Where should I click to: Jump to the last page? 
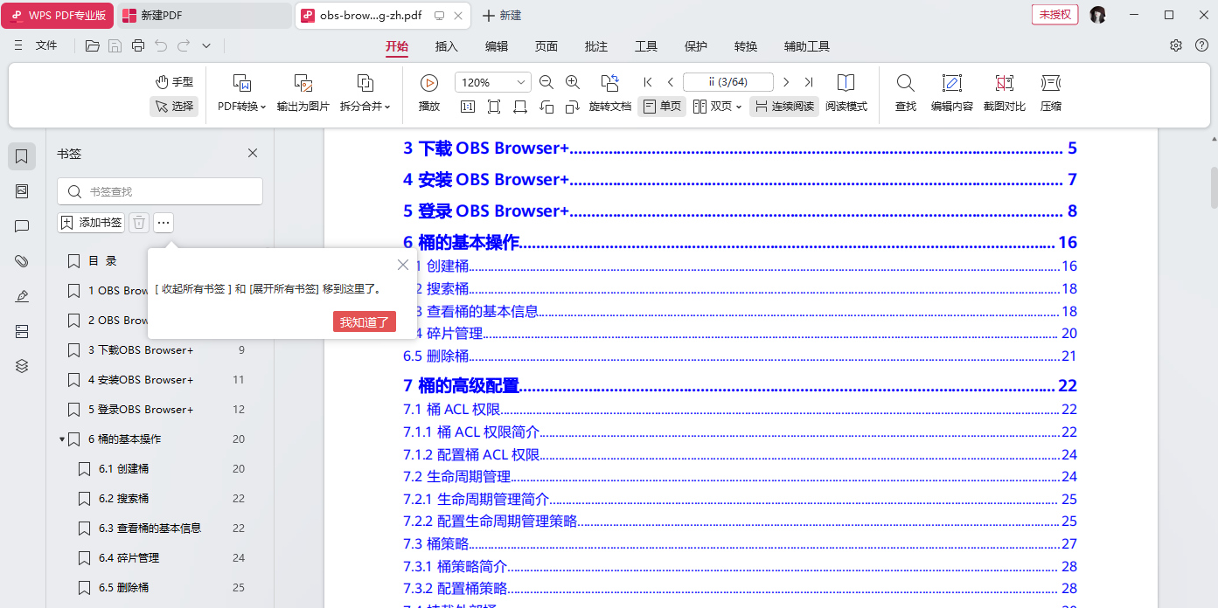(809, 82)
